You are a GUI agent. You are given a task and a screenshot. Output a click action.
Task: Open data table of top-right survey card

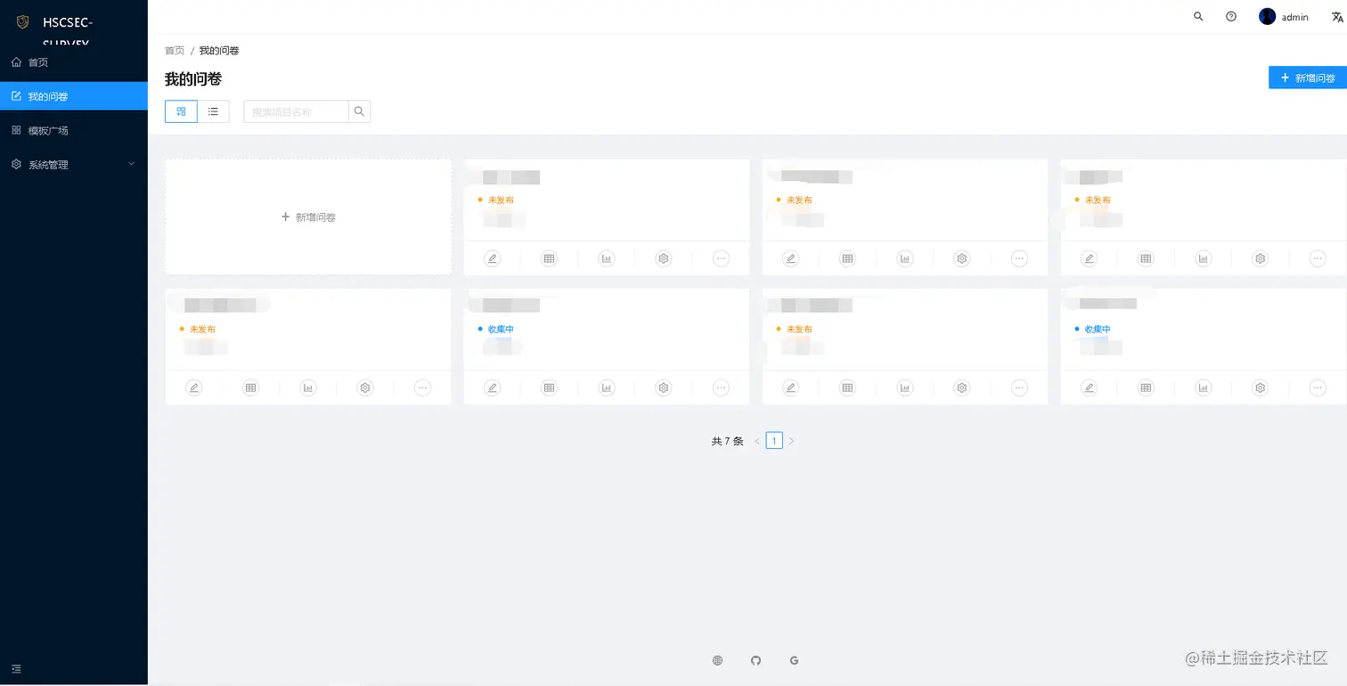click(1146, 258)
